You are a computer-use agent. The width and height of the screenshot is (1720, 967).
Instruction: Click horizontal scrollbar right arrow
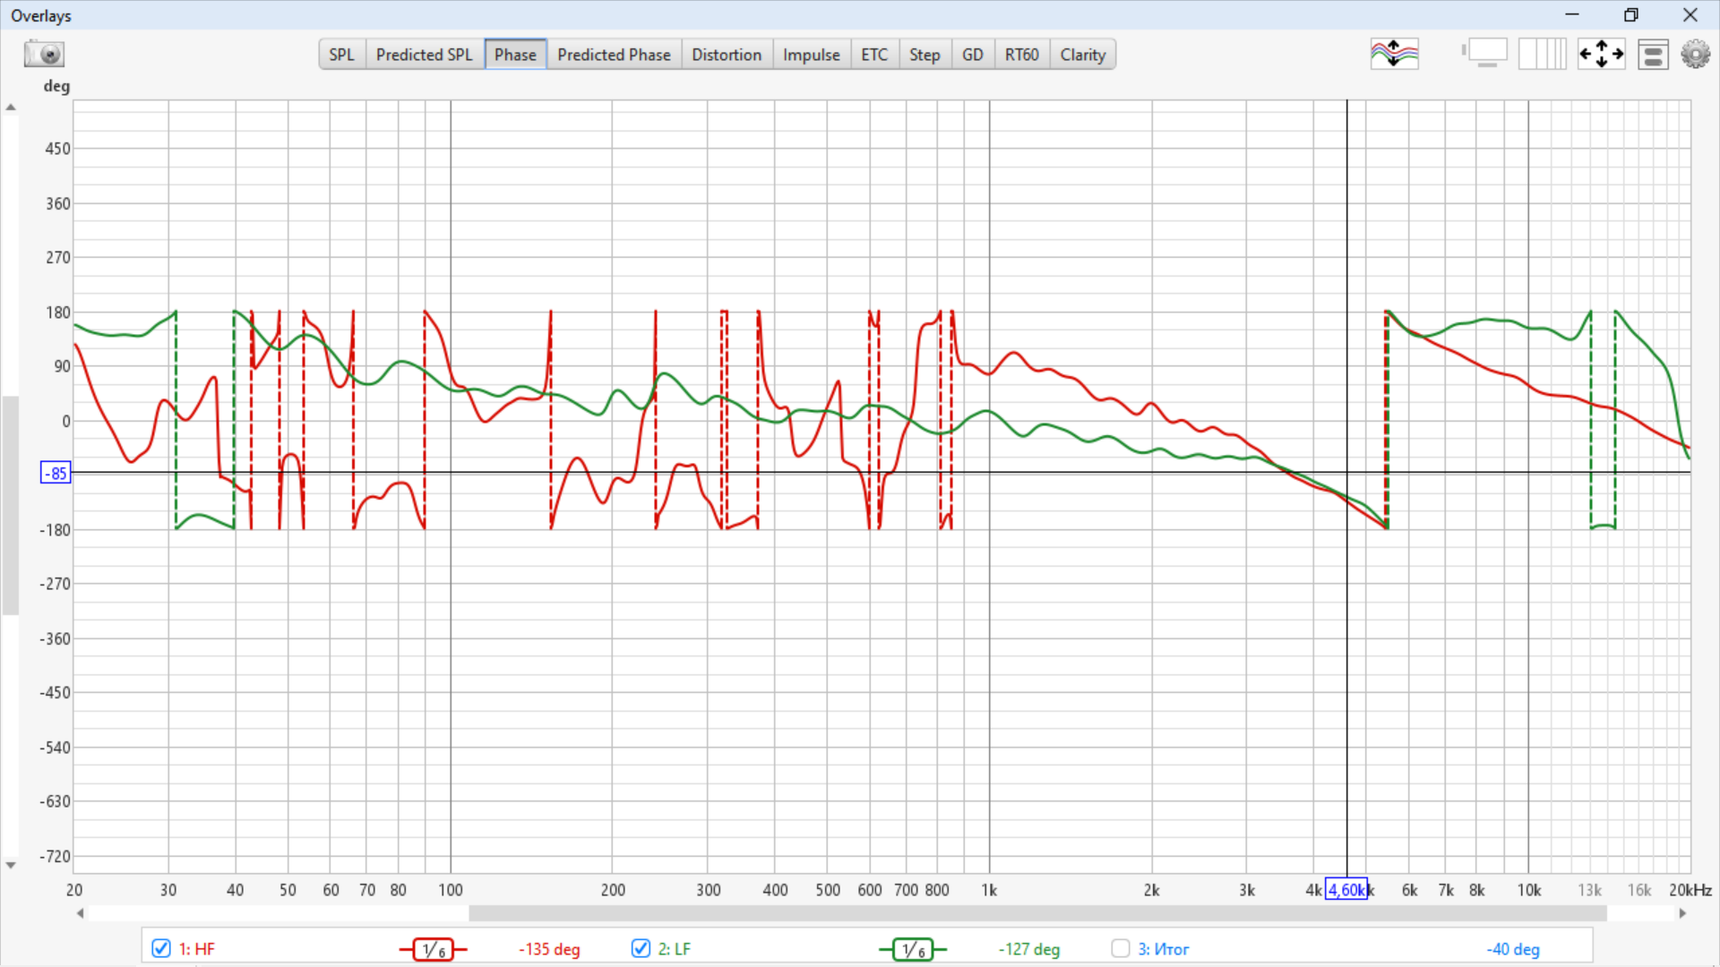point(1682,913)
